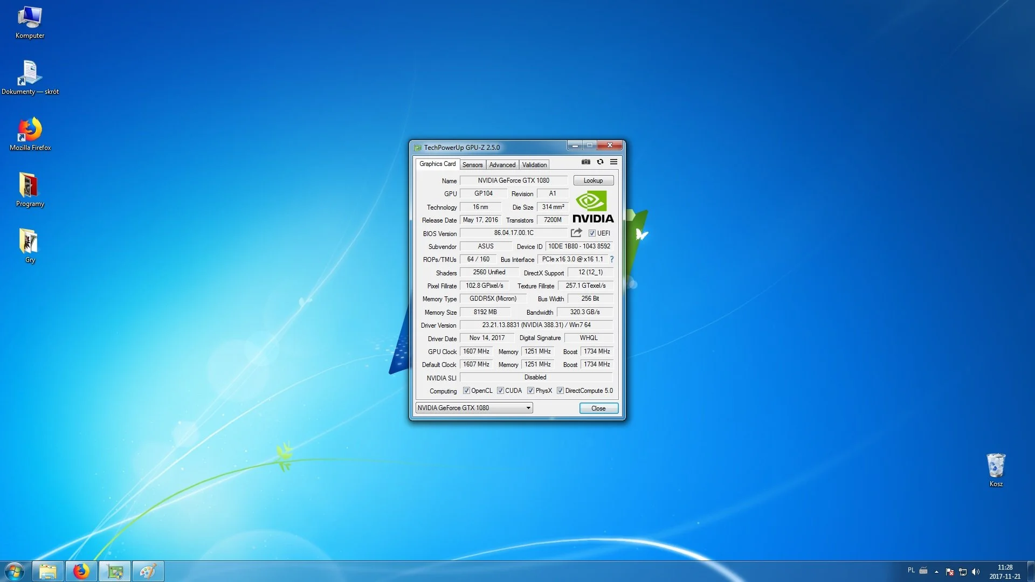Screen dimensions: 1035x582
Task: Click the Name field NVIDIA GeForce GTX 1080
Action: click(513, 181)
